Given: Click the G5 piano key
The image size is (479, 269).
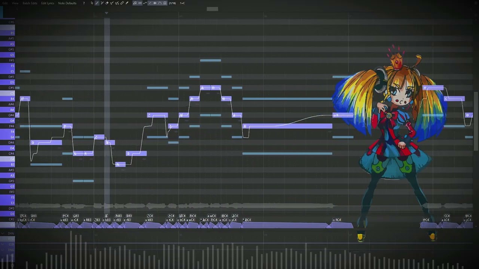Looking at the screenshot, I should [7, 55].
